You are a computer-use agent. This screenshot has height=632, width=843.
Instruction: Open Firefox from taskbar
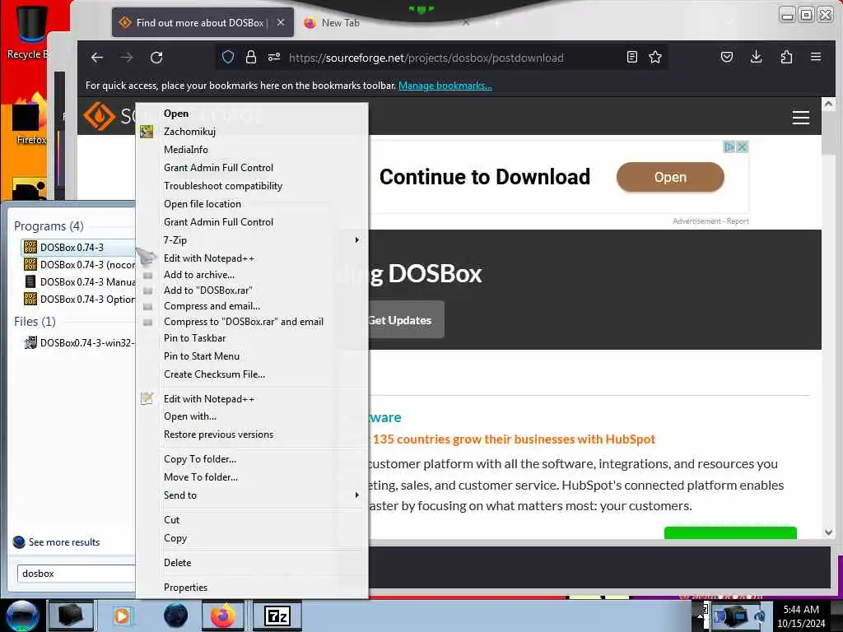(x=222, y=616)
